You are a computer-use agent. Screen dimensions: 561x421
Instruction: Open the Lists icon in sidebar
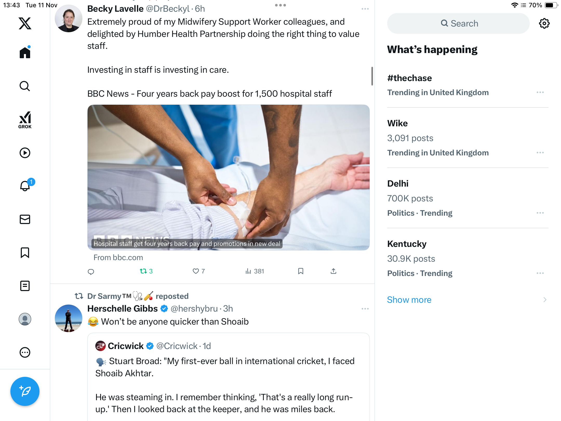point(25,286)
